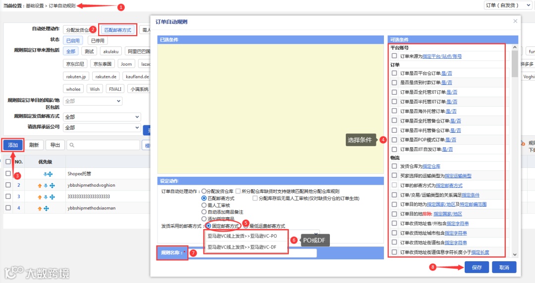
Task: Open the 规则指定订单目的国家/地区 dropdown
Action: (x=93, y=101)
